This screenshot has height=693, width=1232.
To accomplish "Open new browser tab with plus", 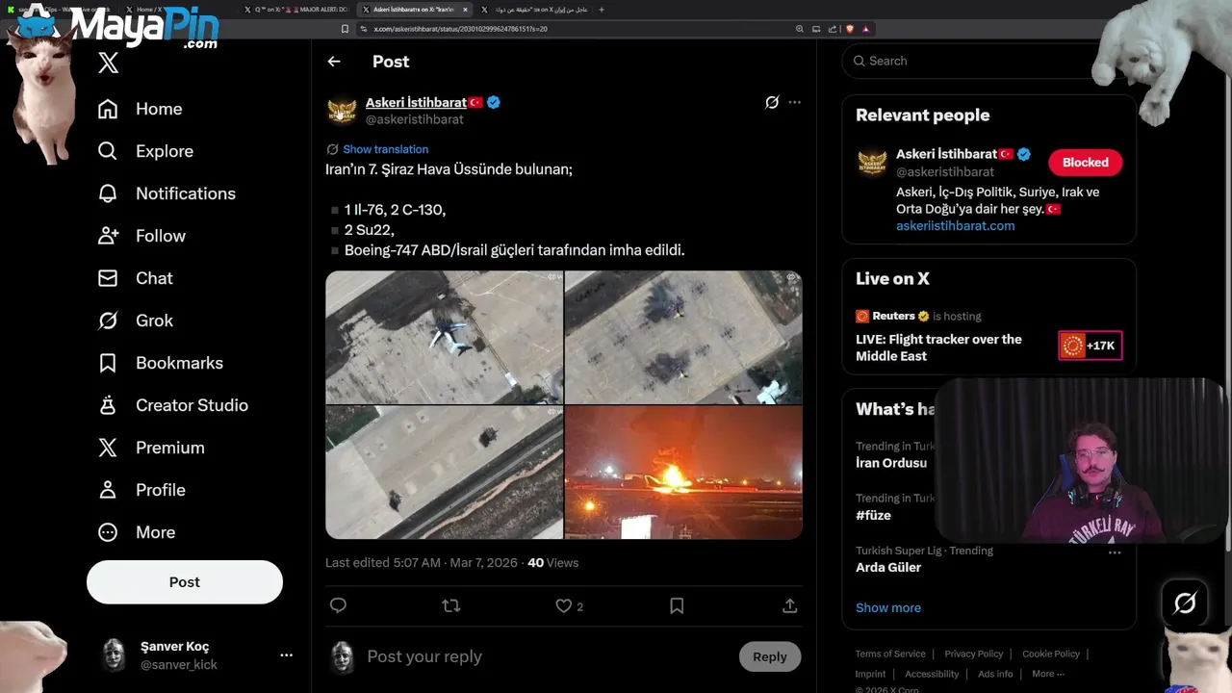I will 602,10.
